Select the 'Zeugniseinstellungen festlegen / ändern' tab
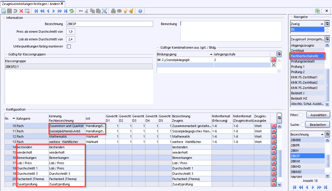 [x=31, y=3]
